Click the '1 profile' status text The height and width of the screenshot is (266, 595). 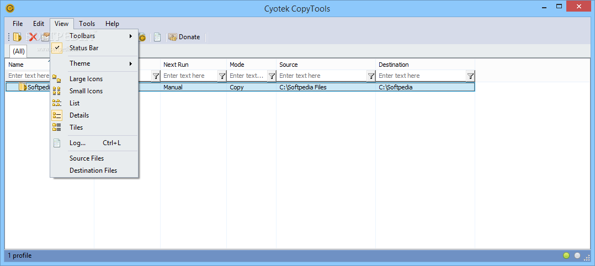(20, 256)
